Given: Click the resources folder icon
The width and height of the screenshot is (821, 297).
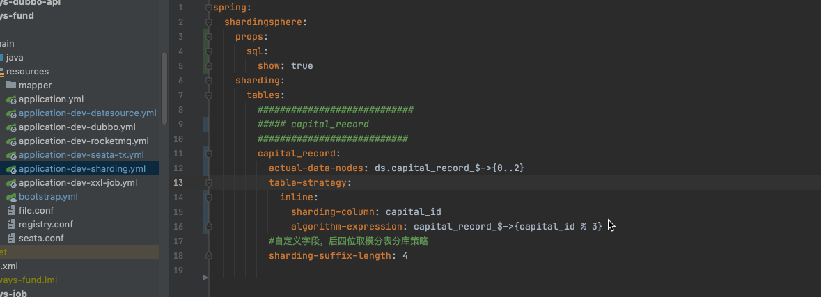Looking at the screenshot, I should click(x=2, y=72).
